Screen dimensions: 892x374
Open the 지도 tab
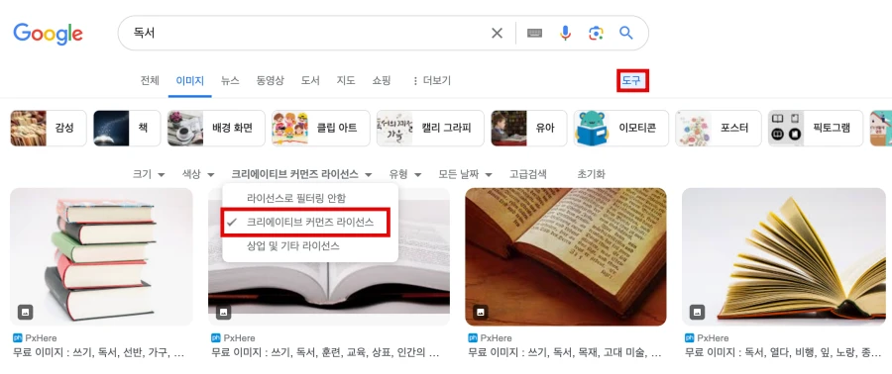pyautogui.click(x=346, y=80)
